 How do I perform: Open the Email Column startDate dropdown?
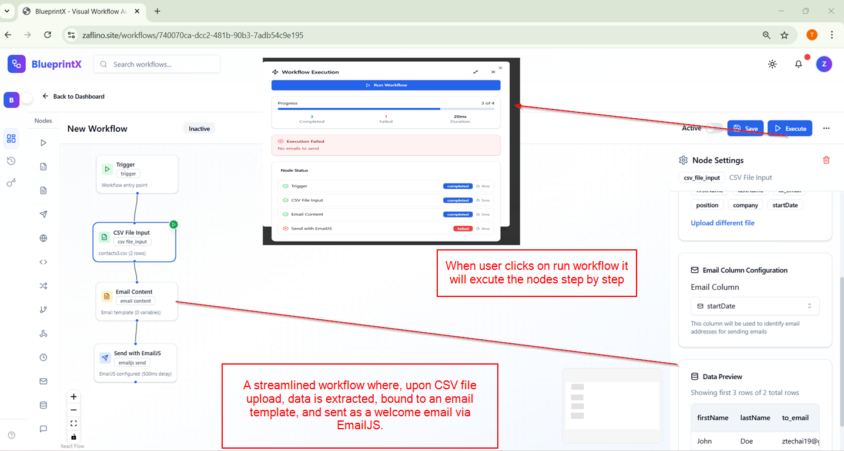click(755, 306)
